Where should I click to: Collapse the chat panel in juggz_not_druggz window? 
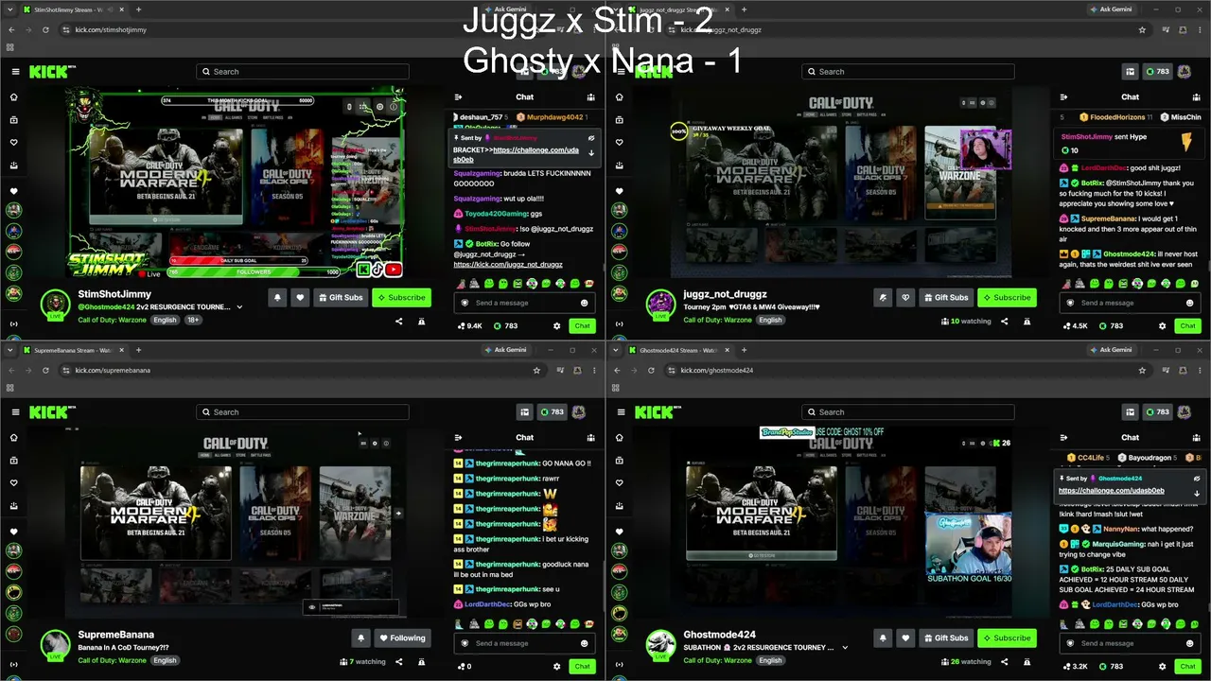point(1063,96)
